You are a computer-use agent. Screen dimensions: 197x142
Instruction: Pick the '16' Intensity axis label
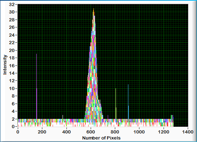[x=12, y=65]
